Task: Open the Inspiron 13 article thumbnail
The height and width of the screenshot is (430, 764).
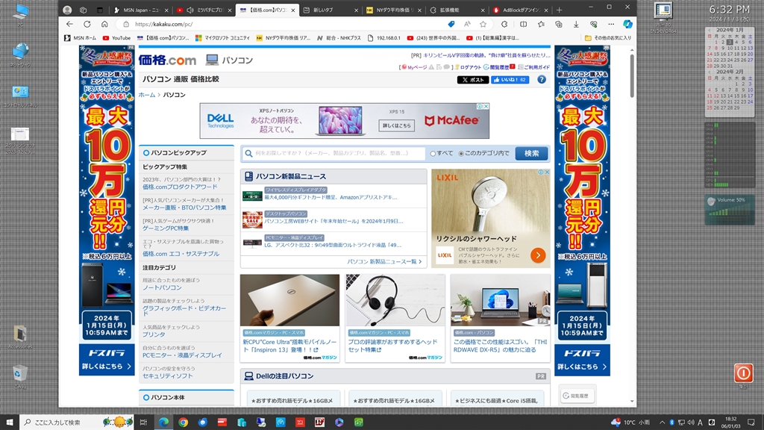Action: click(x=289, y=300)
